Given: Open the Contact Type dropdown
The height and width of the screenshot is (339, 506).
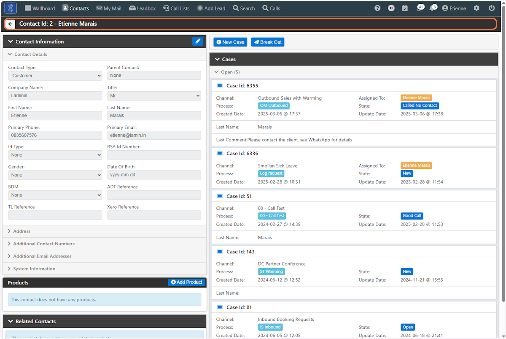Looking at the screenshot, I should tap(55, 76).
